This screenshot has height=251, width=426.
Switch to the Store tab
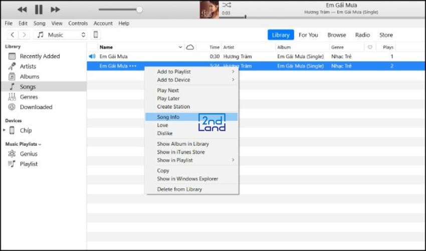[386, 35]
